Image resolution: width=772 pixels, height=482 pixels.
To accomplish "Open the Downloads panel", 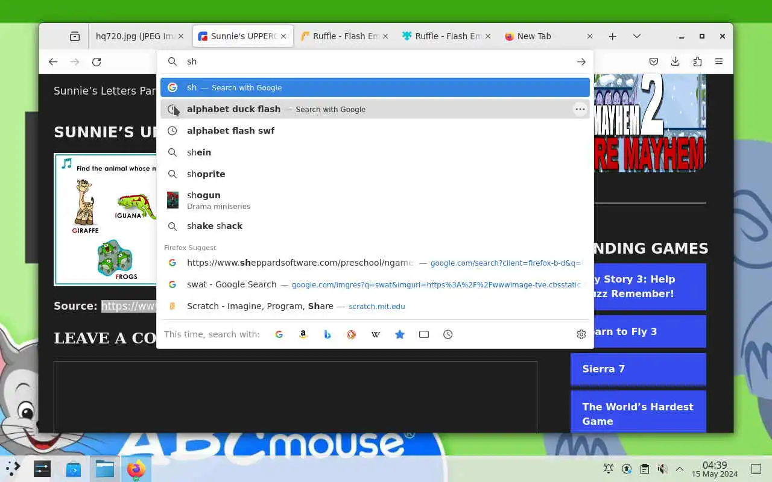I will coord(675,61).
